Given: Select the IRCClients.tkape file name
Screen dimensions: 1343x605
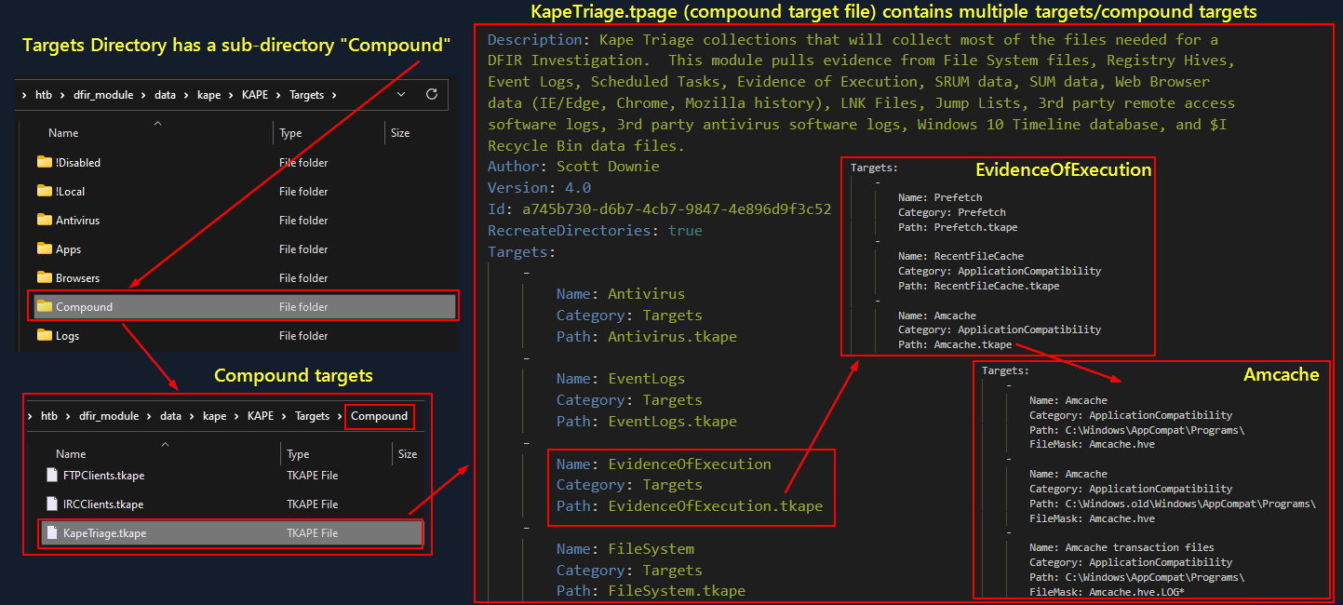Looking at the screenshot, I should point(103,504).
